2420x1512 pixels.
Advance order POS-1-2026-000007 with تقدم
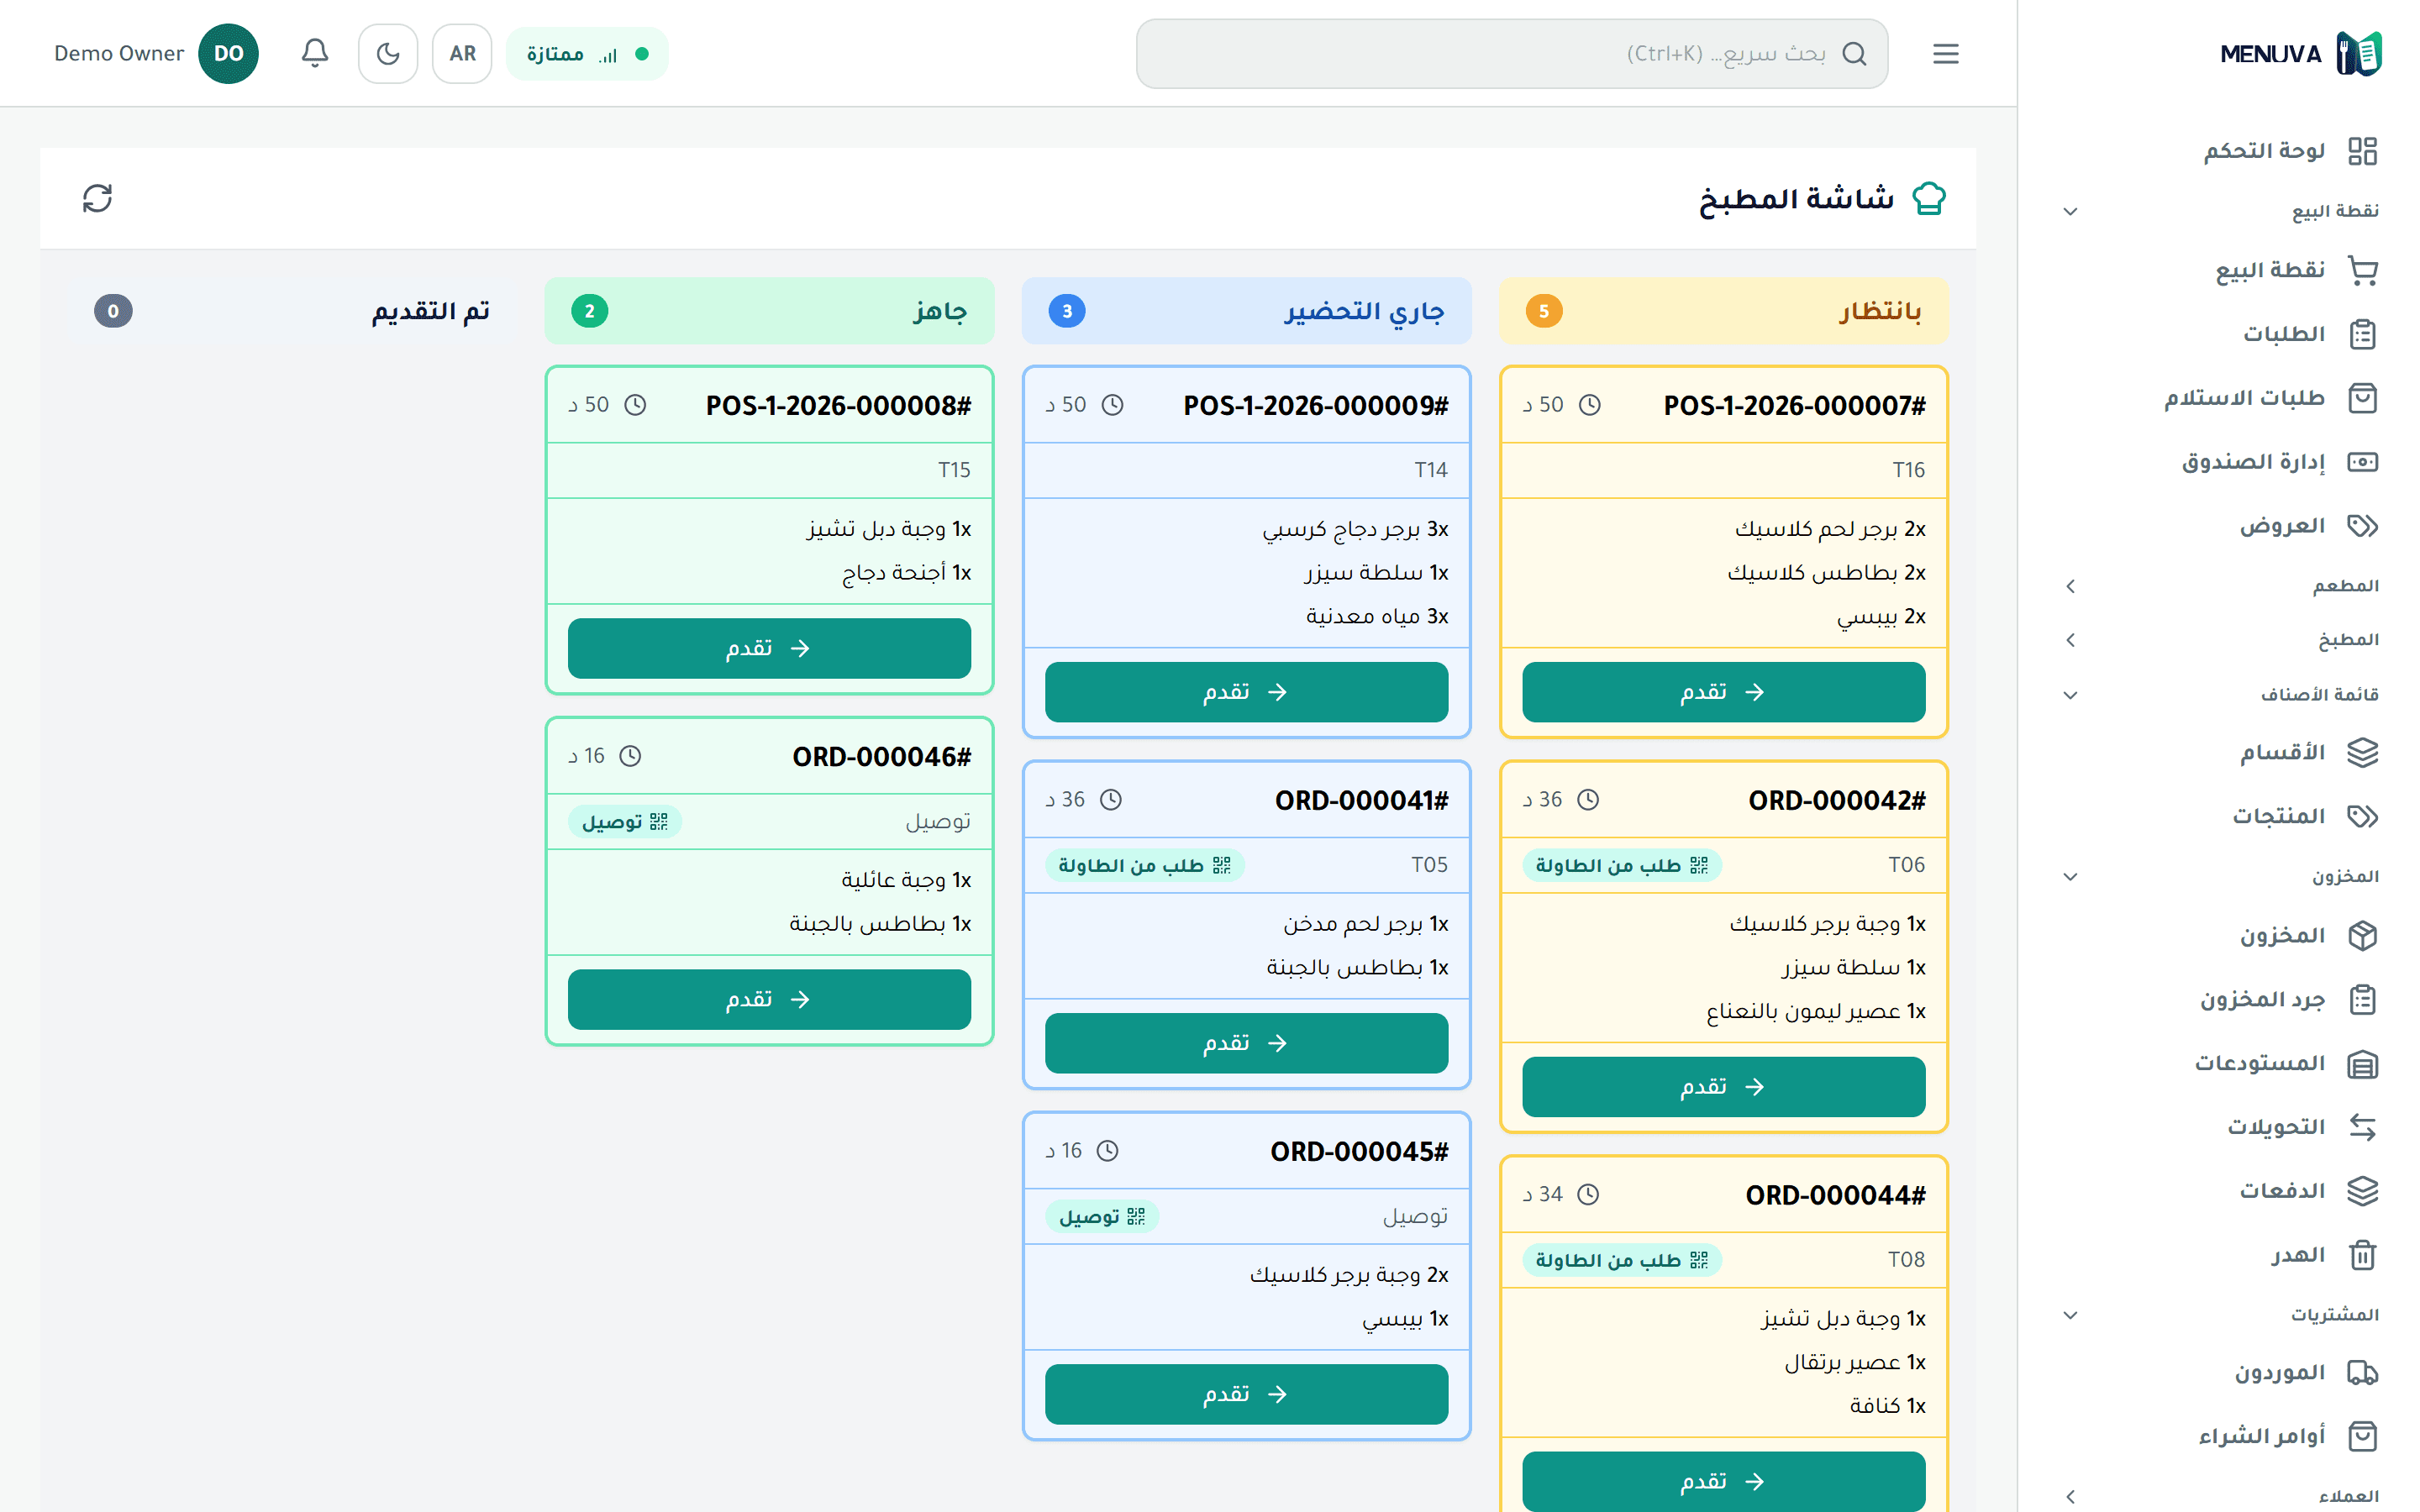[x=1723, y=692]
